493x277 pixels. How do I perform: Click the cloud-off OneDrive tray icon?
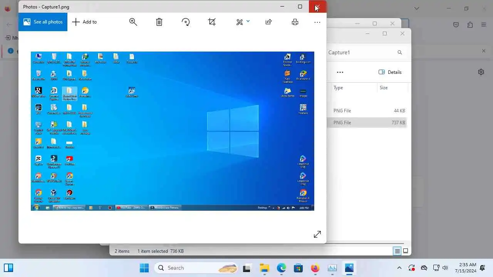click(x=424, y=268)
